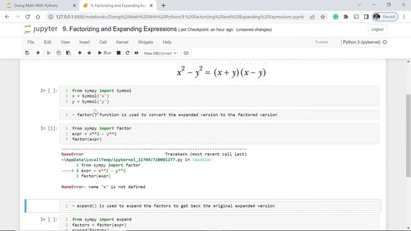Viewport: 411px width, 231px height.
Task: Open the Kernel menu
Action: [122, 42]
